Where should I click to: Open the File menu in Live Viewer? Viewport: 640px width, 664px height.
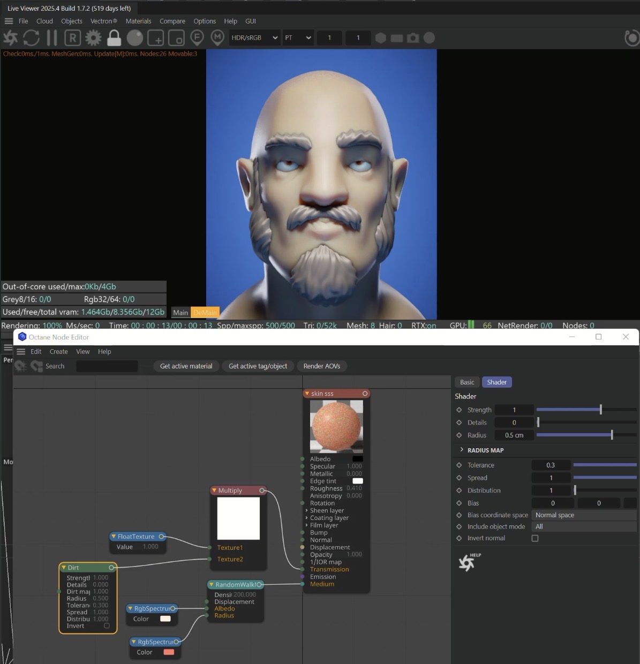pos(24,21)
